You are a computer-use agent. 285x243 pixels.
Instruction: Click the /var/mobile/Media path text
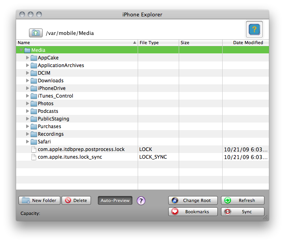tap(70, 33)
